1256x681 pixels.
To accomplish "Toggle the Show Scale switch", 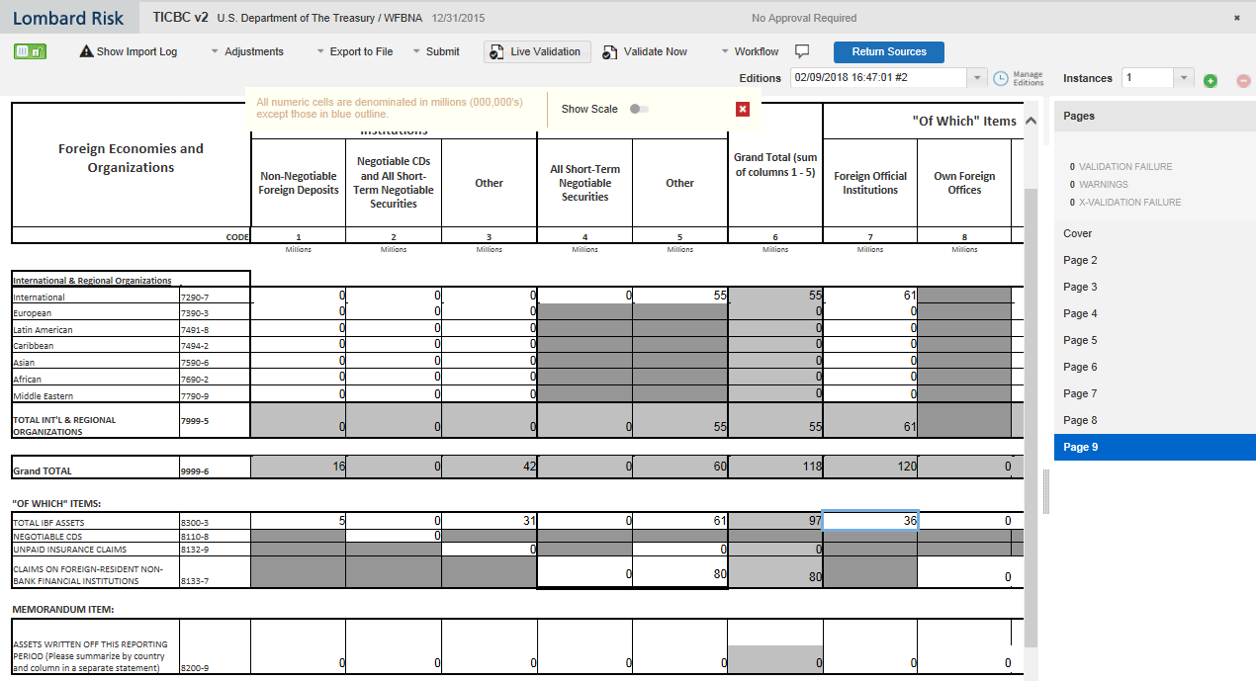I will click(639, 109).
